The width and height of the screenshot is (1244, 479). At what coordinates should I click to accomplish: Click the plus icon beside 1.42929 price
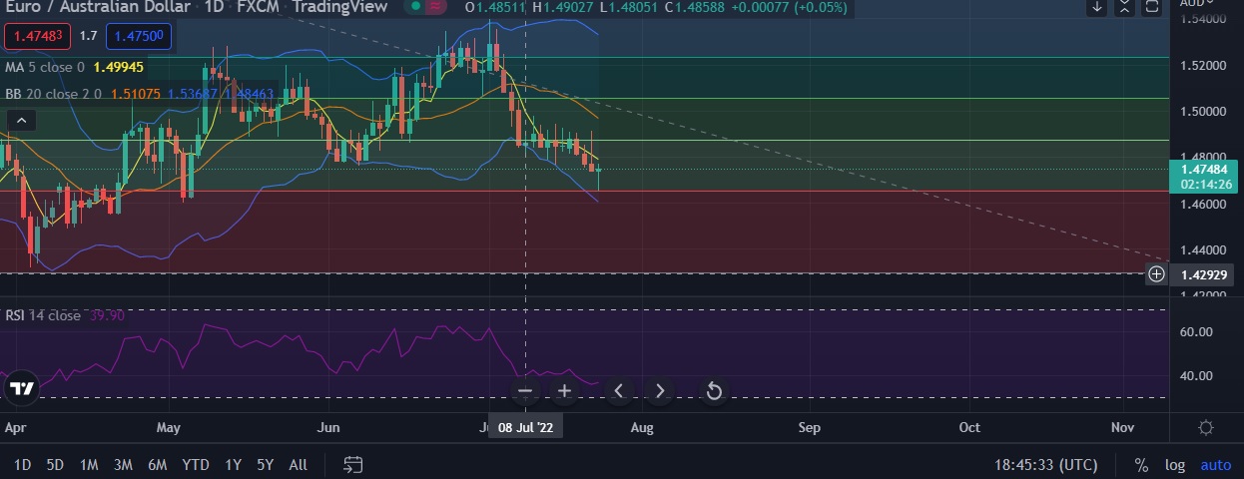point(1156,273)
